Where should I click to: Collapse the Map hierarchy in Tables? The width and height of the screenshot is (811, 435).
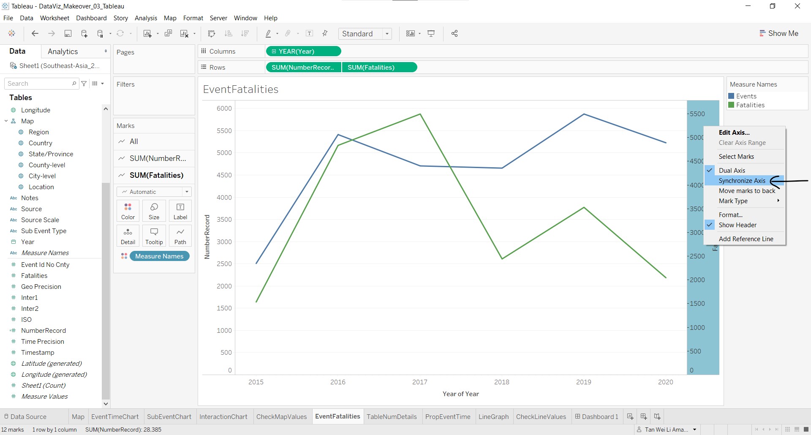6,121
